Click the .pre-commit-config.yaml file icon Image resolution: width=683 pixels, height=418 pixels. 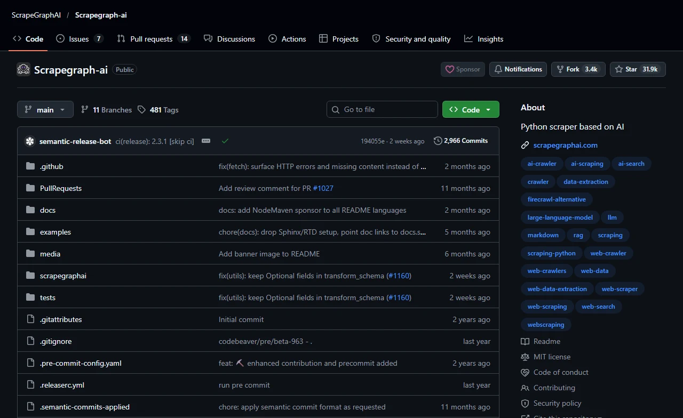[30, 363]
